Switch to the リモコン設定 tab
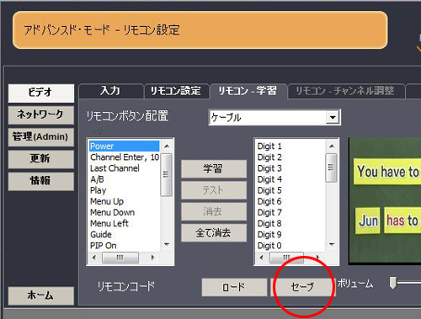421x319 pixels. pos(176,91)
